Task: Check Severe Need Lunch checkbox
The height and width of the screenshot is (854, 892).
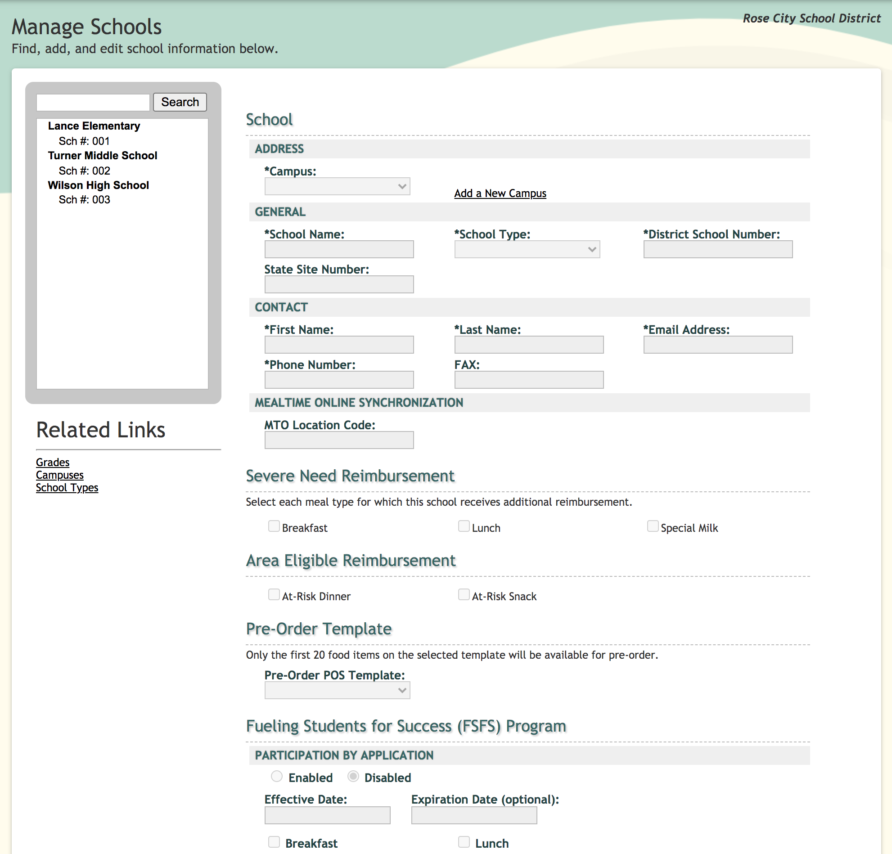Action: (463, 526)
